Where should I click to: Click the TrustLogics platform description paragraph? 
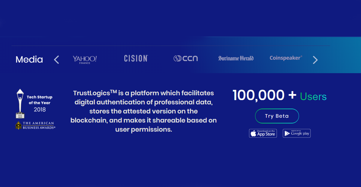click(x=143, y=111)
